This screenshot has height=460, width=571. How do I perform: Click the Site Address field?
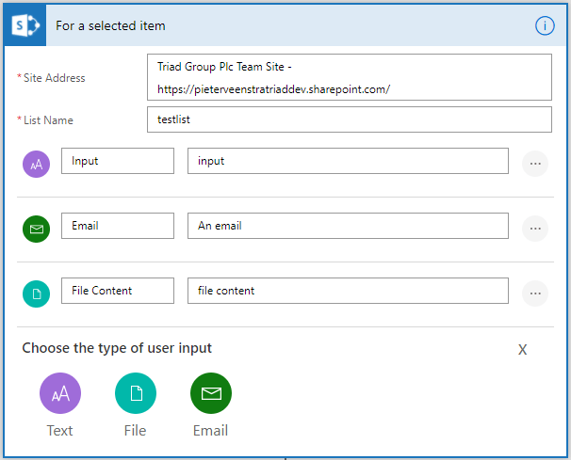pyautogui.click(x=350, y=77)
